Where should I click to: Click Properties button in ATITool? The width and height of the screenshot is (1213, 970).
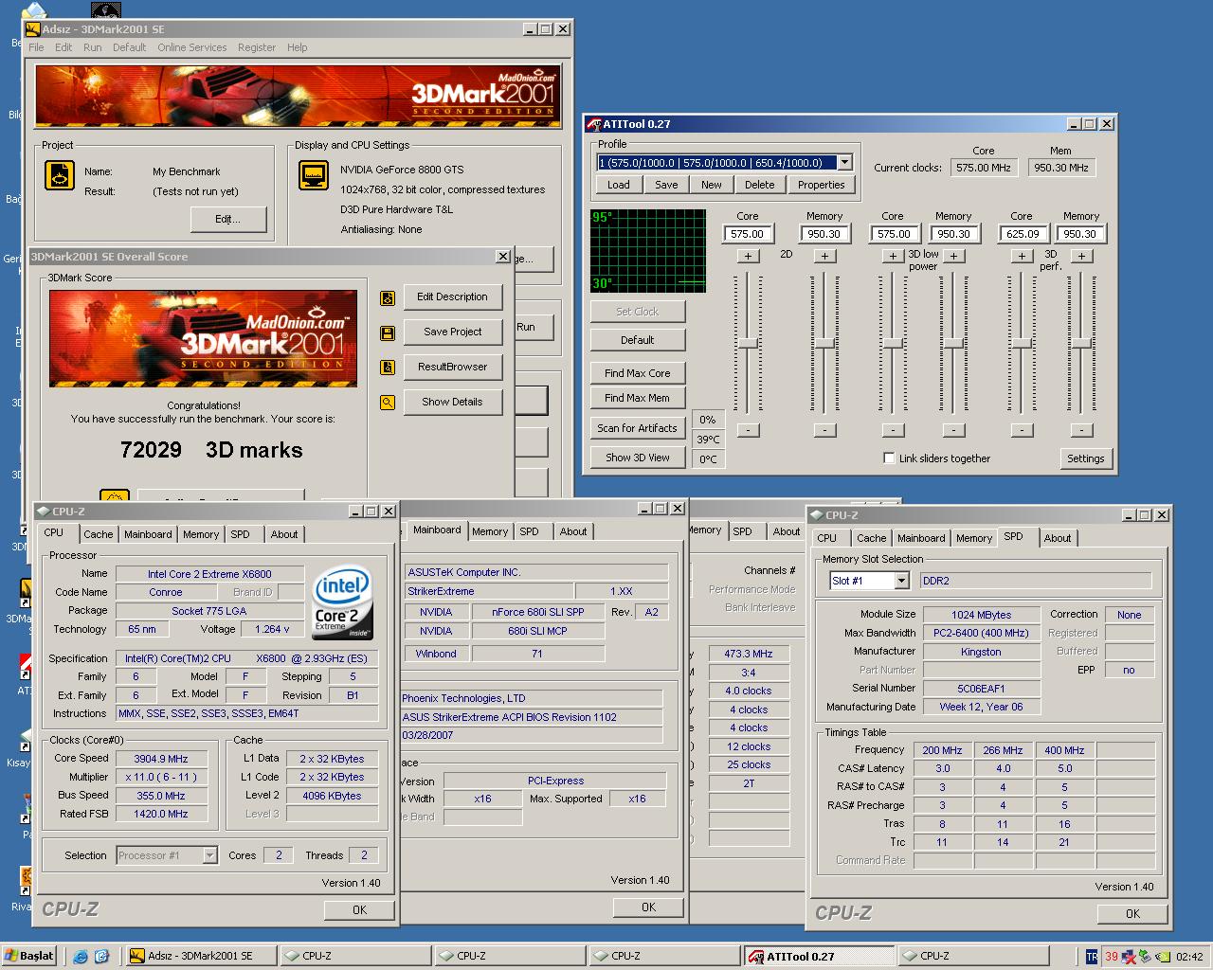(x=821, y=185)
